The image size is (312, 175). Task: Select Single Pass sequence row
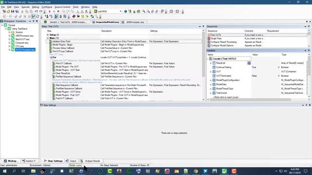[257, 38]
